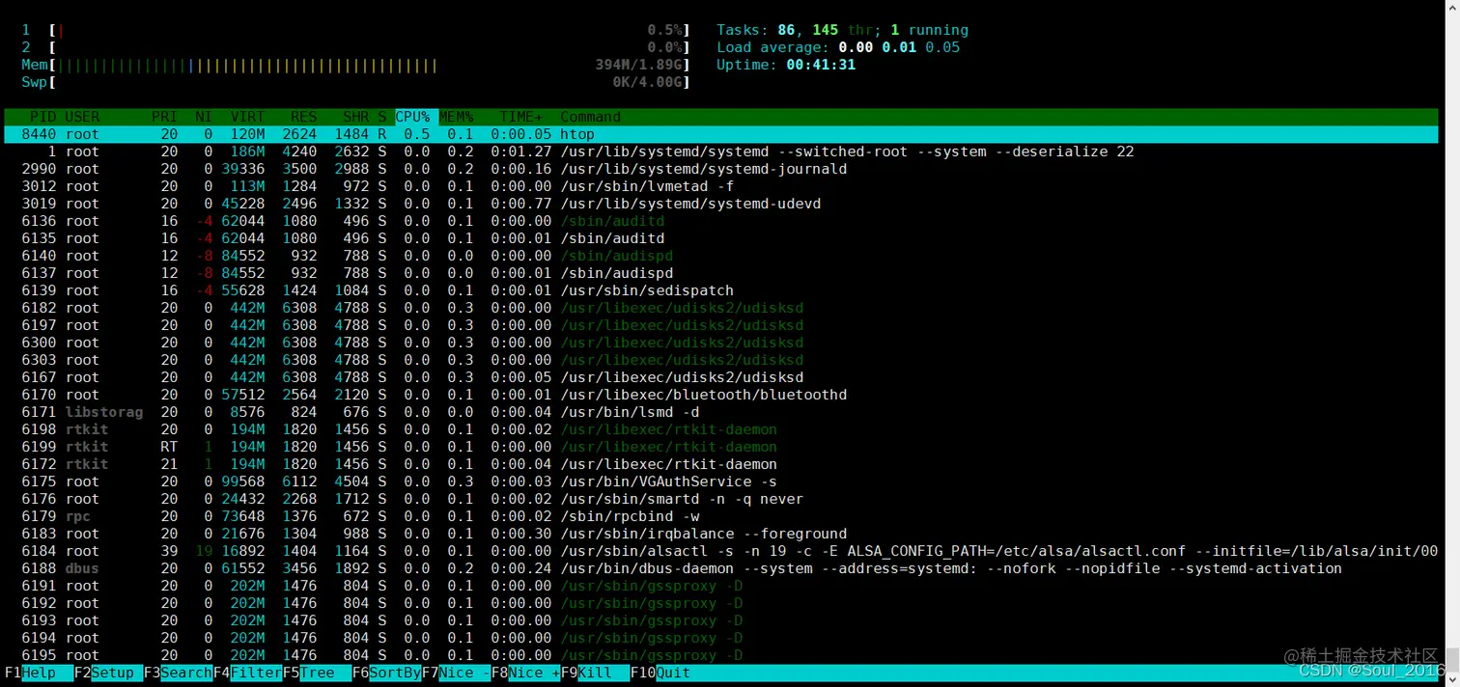Image resolution: width=1460 pixels, height=687 pixels.
Task: Select the audispd row with PID 6140
Action: (x=721, y=256)
